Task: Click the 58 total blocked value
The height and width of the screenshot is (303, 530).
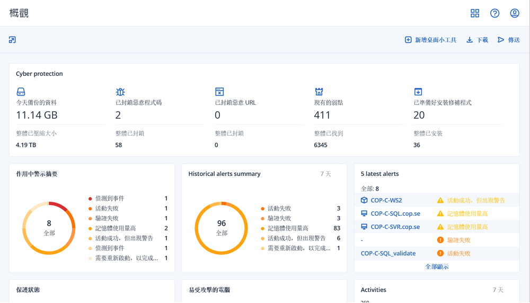Action: click(119, 145)
